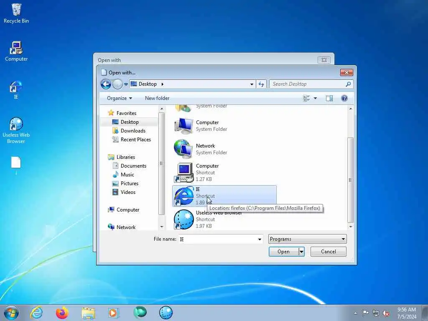The width and height of the screenshot is (428, 321).
Task: Launch Firefox from taskbar
Action: (62, 313)
